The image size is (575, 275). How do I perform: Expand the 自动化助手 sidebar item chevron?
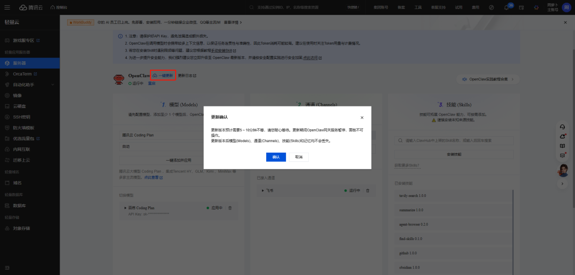click(52, 85)
